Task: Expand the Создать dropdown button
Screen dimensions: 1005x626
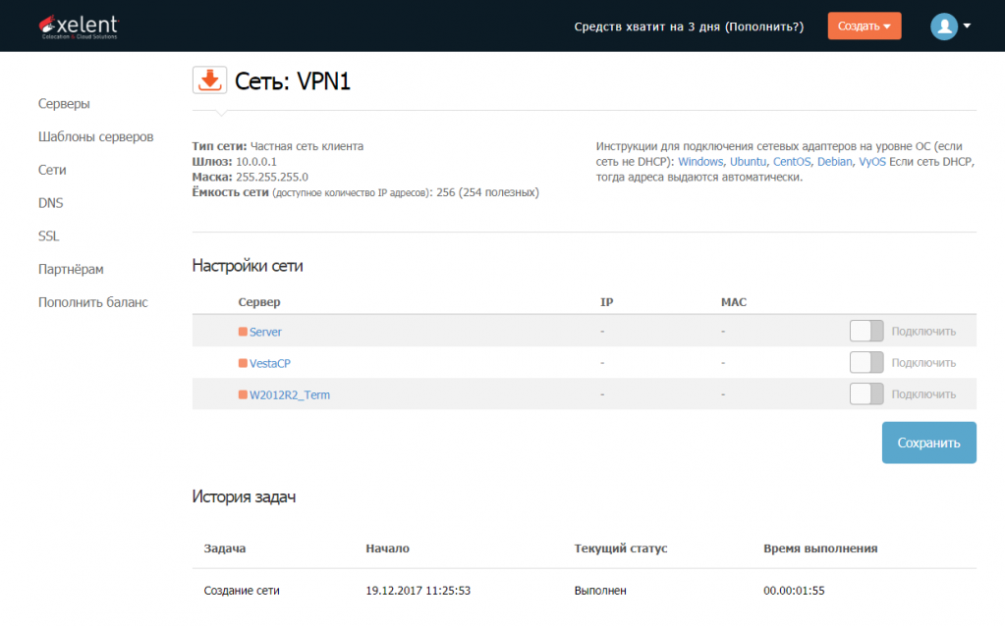Action: [864, 26]
